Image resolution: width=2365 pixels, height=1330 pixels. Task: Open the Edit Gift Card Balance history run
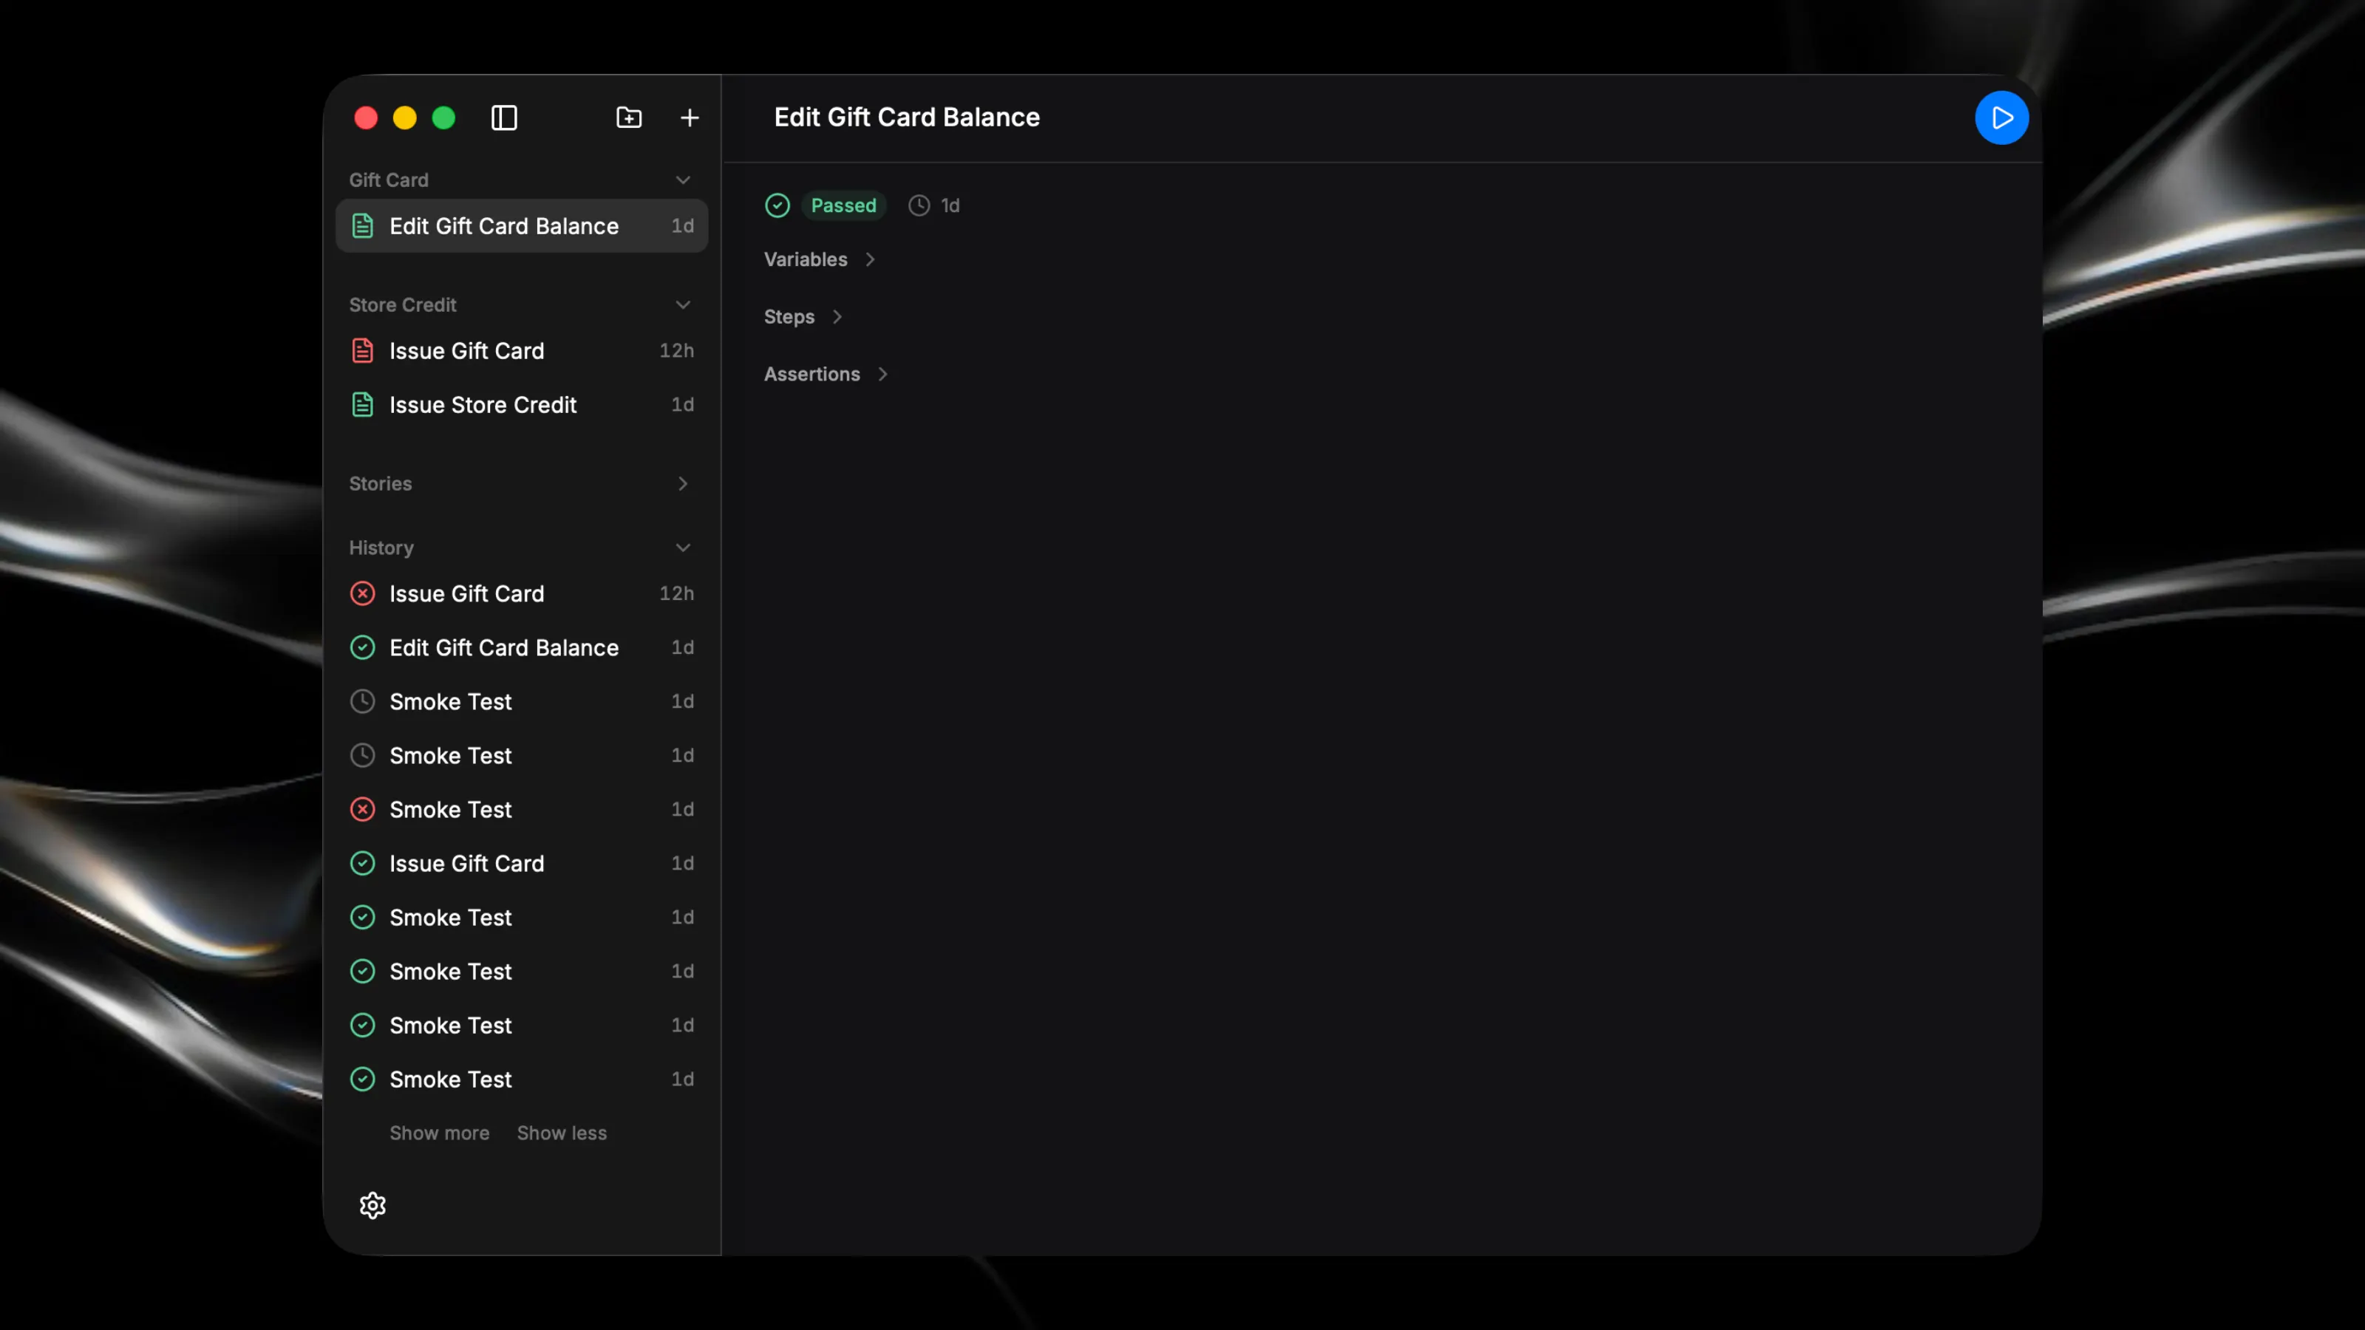click(x=522, y=648)
